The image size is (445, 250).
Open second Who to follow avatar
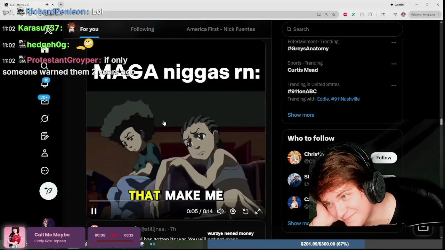pyautogui.click(x=294, y=180)
